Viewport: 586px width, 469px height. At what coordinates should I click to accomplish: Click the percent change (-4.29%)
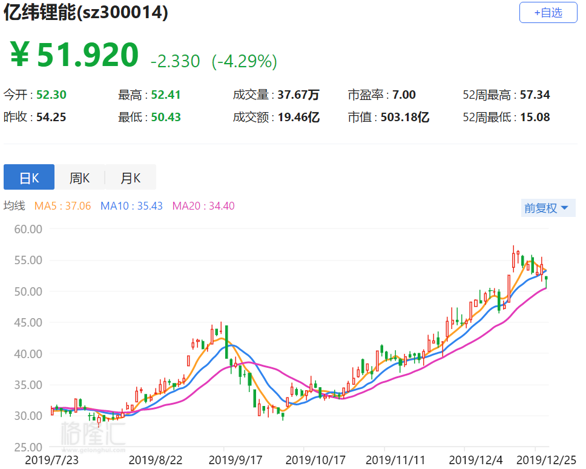coord(245,61)
